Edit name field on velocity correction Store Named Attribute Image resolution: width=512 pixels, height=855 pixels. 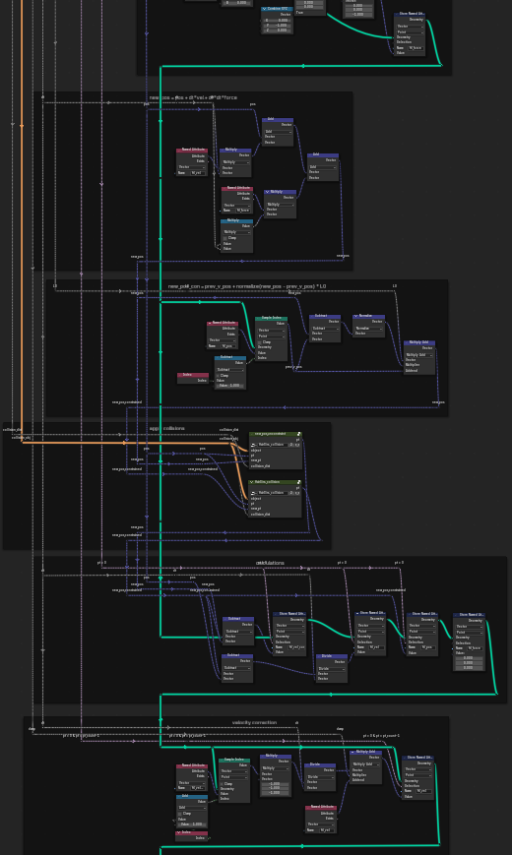point(423,791)
